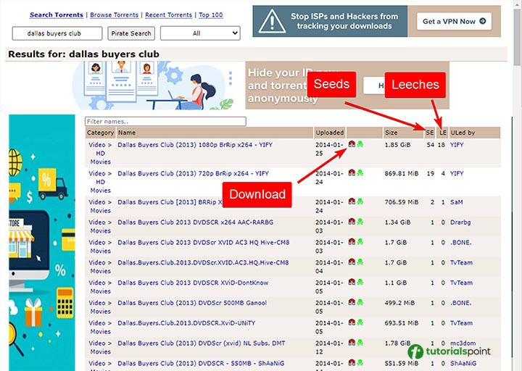
Task: Sort results by SE seeders header
Action: 430,133
